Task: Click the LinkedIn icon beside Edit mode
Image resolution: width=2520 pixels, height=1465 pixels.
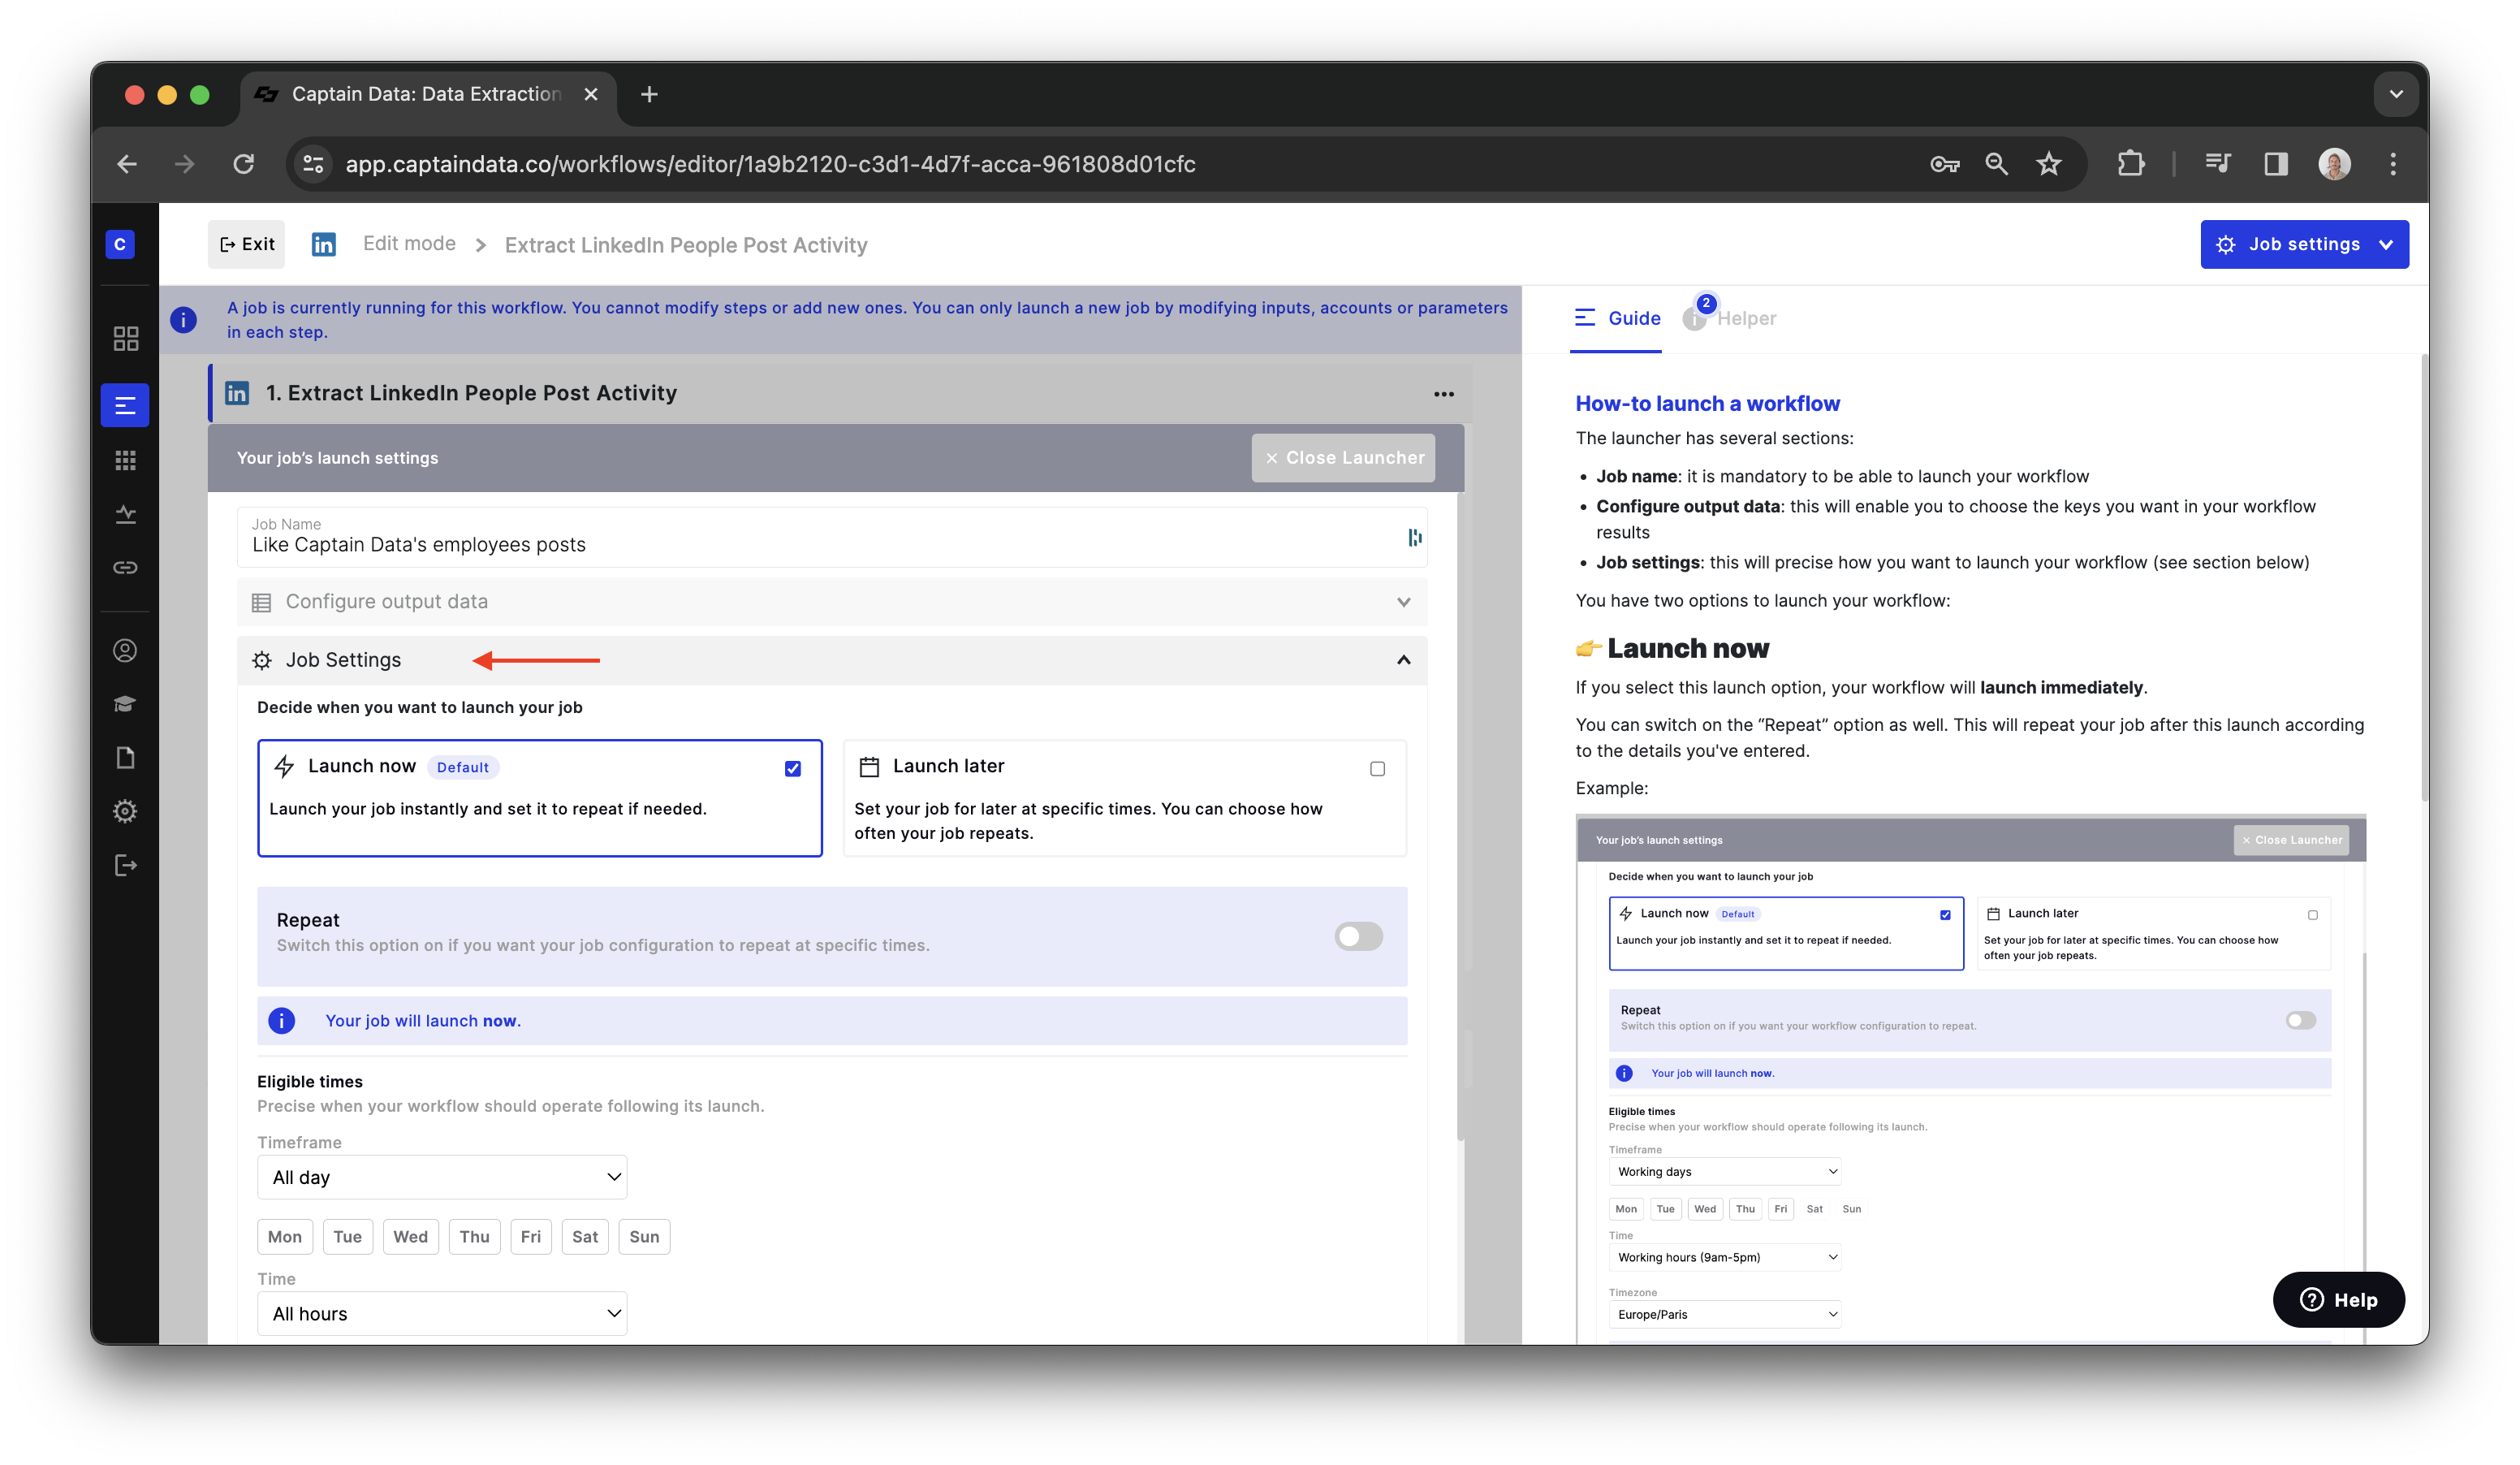Action: pos(323,244)
